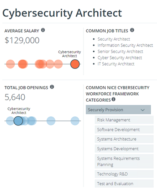The image size is (157, 194).
Task: Choose Test and Evaluation category
Action: click(124, 184)
